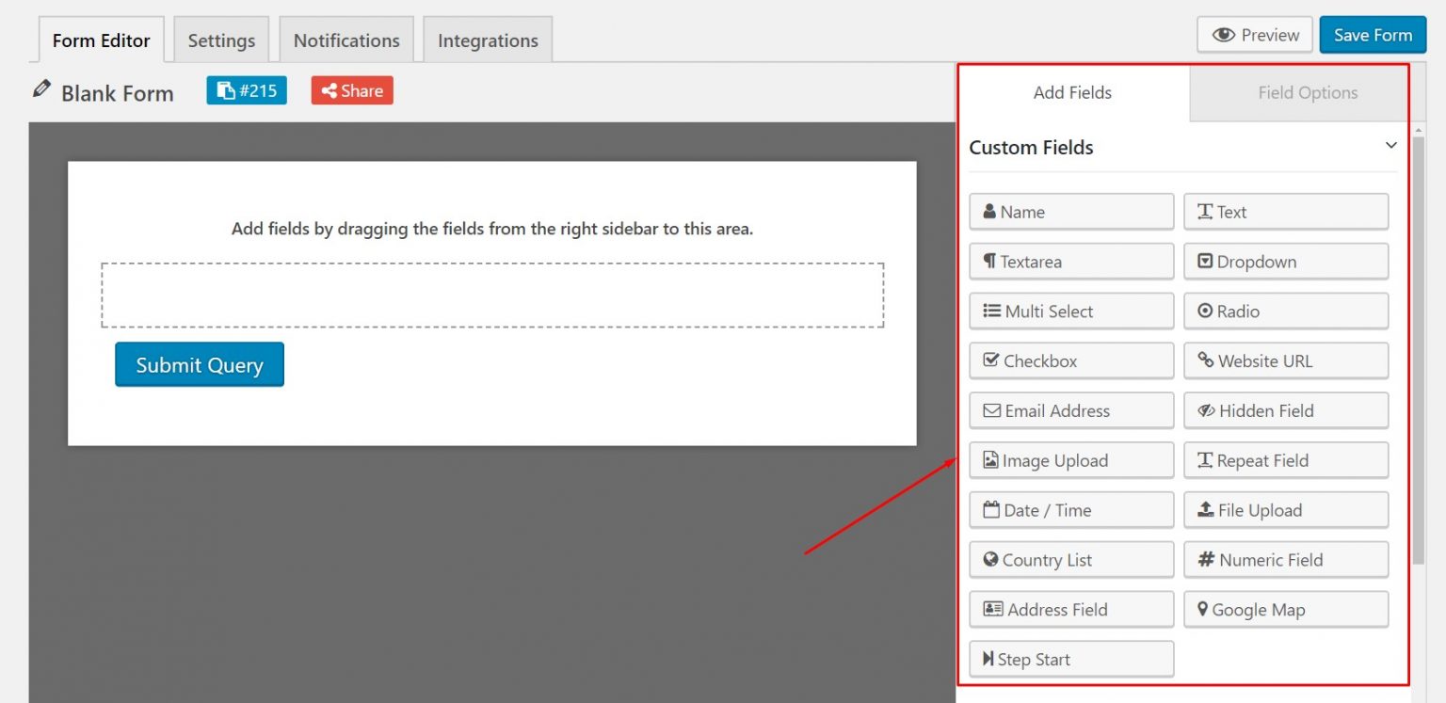Click the Google Map field icon
Screen dimensions: 1446x703
tap(1201, 609)
